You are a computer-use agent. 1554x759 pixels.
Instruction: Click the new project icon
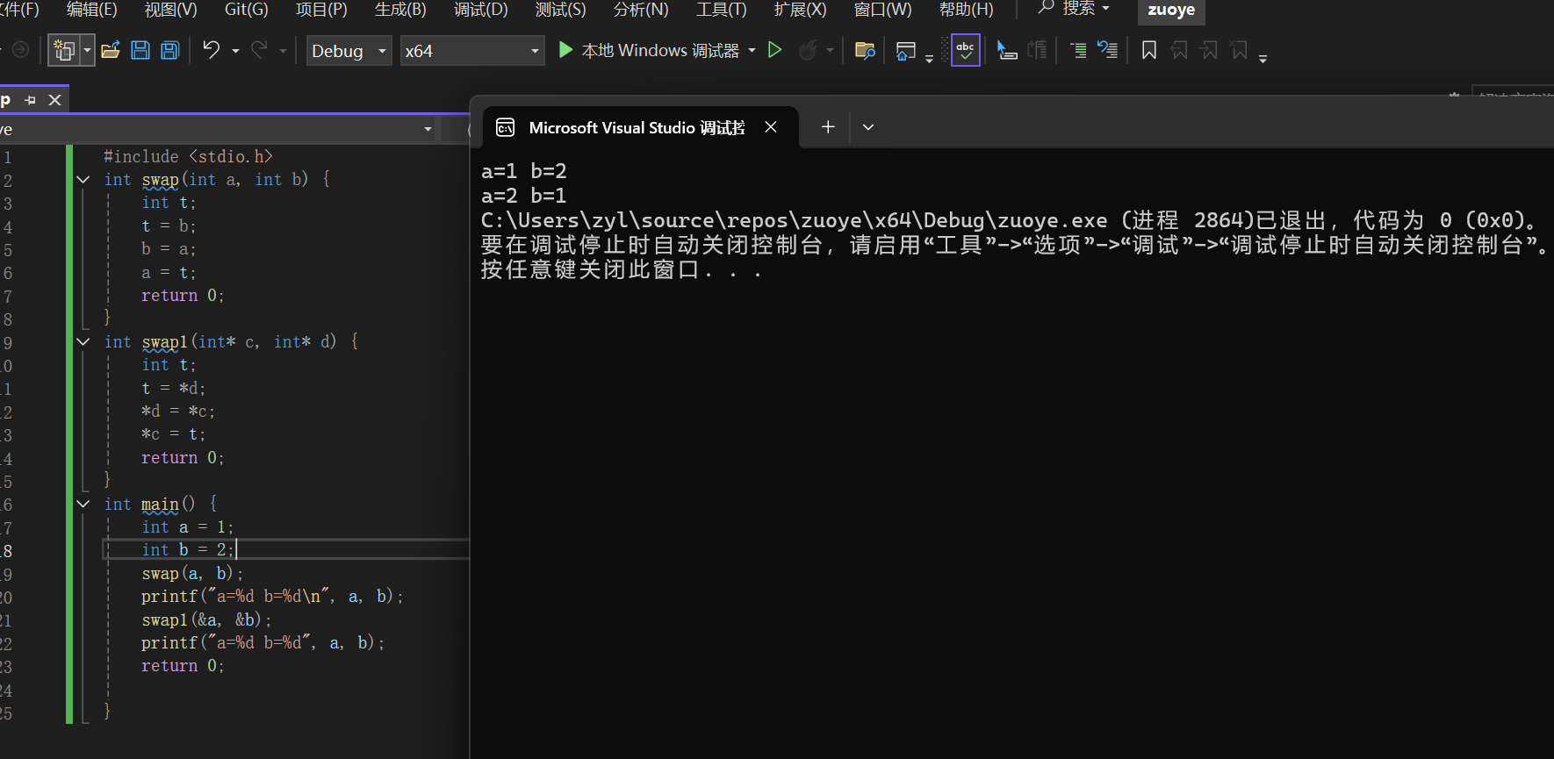64,51
